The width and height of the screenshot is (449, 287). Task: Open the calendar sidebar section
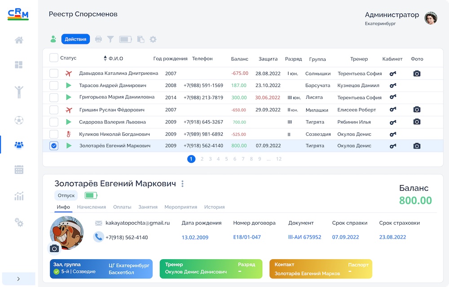point(19,170)
